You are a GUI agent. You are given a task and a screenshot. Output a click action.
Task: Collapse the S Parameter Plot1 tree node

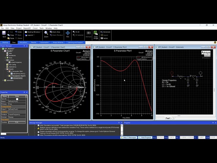tap(7, 71)
